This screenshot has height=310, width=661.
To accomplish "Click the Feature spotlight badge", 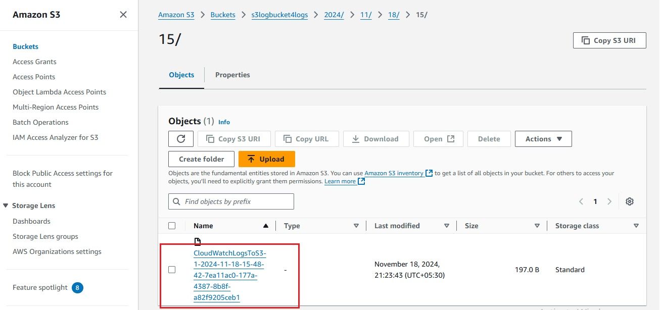I will (76, 287).
